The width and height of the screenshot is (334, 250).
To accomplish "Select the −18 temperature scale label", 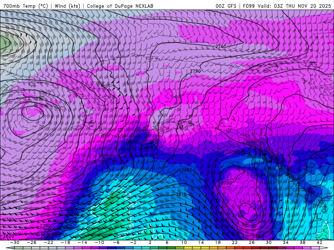I will 66,242.
